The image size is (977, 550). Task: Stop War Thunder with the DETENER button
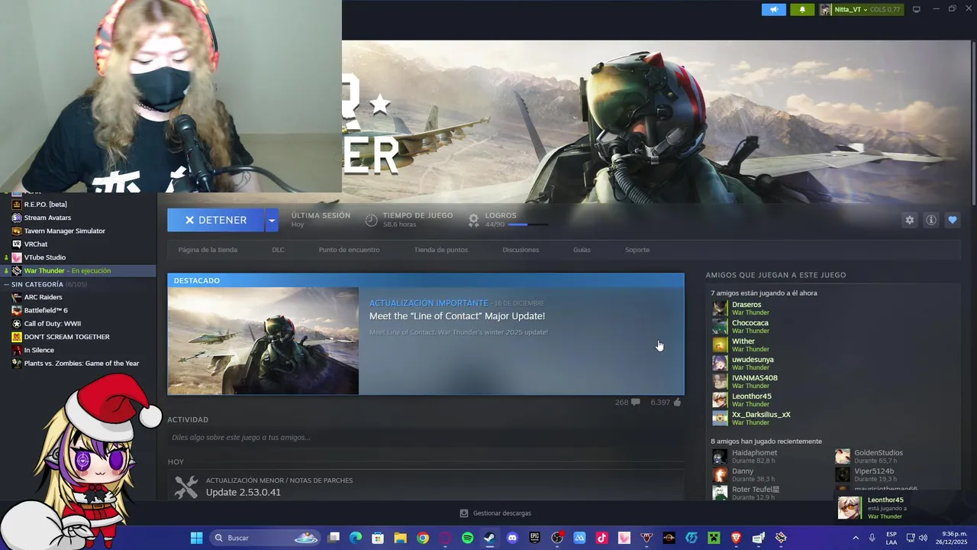click(x=215, y=220)
